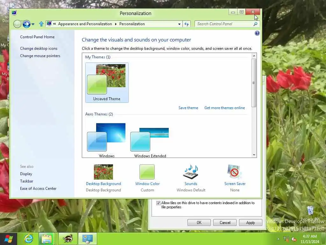
Task: Open the Sounds settings icon
Action: 191,172
